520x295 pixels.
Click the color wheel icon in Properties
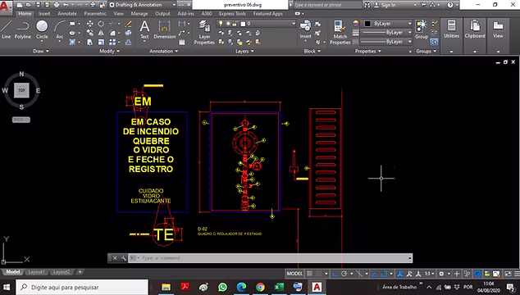(x=355, y=23)
